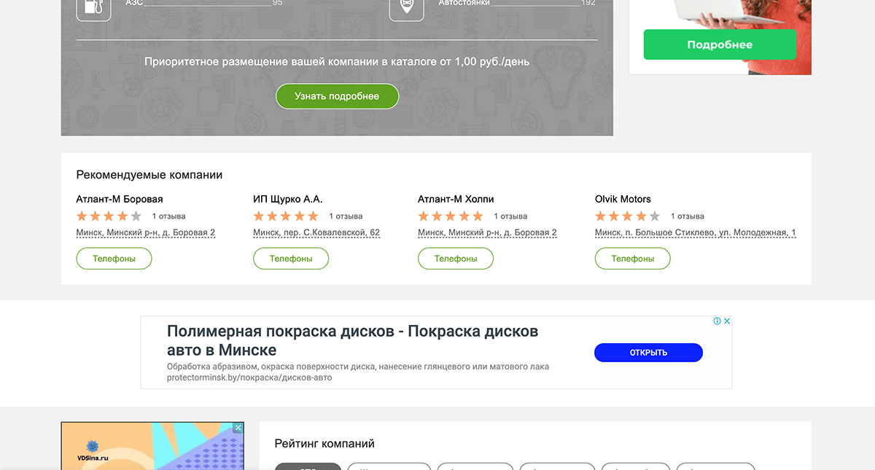Close the Покраска дисков banner ad

(x=727, y=321)
